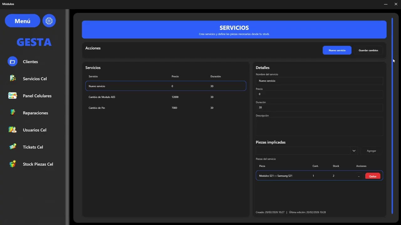Remove Modulos S21 part with Quitar
Viewport: 401px width, 225px height.
373,176
